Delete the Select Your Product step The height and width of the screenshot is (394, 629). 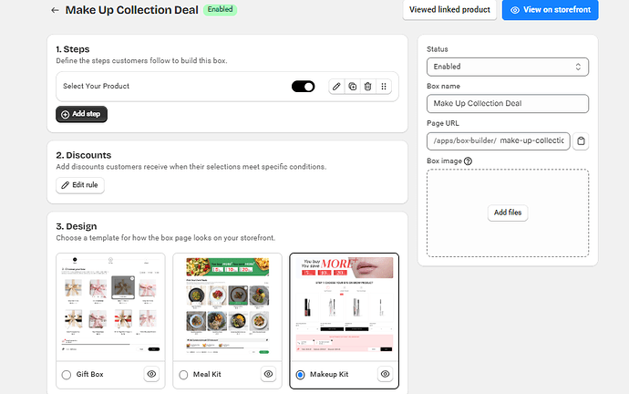point(367,87)
